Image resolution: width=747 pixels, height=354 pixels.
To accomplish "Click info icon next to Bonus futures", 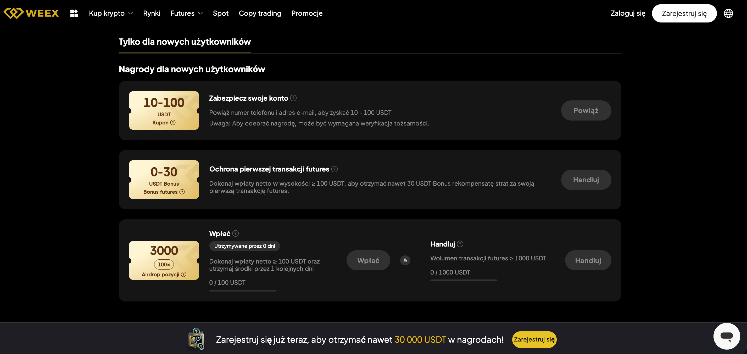I will click(x=182, y=192).
